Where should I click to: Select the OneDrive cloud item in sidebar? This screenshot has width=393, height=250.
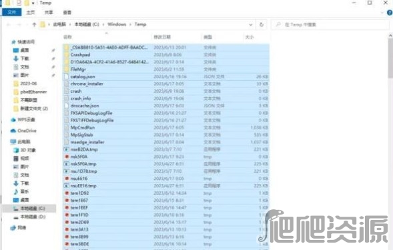23,131
